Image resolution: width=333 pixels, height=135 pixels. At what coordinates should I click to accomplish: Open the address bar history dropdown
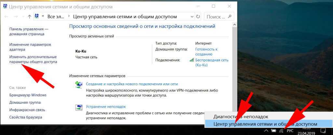coord(191,17)
